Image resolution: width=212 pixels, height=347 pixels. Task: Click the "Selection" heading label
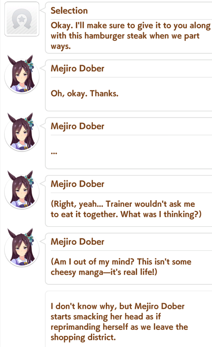(69, 11)
